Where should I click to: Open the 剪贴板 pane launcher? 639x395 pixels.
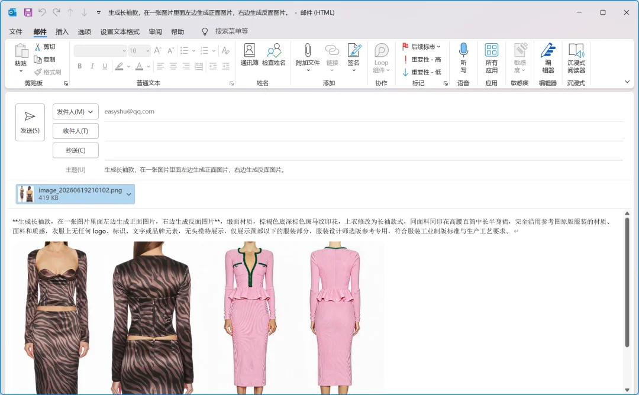[66, 83]
